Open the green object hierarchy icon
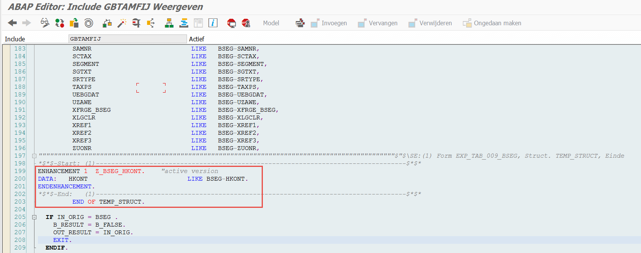Image resolution: width=641 pixels, height=253 pixels. point(169,23)
